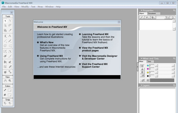Open the Window menu
This screenshot has height=113, width=178.
click(49, 7)
